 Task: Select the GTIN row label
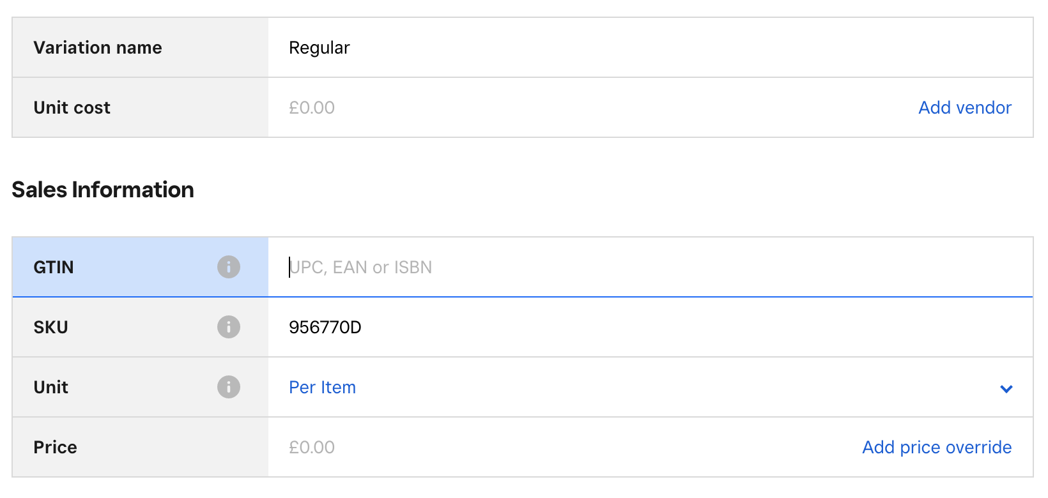(x=54, y=267)
